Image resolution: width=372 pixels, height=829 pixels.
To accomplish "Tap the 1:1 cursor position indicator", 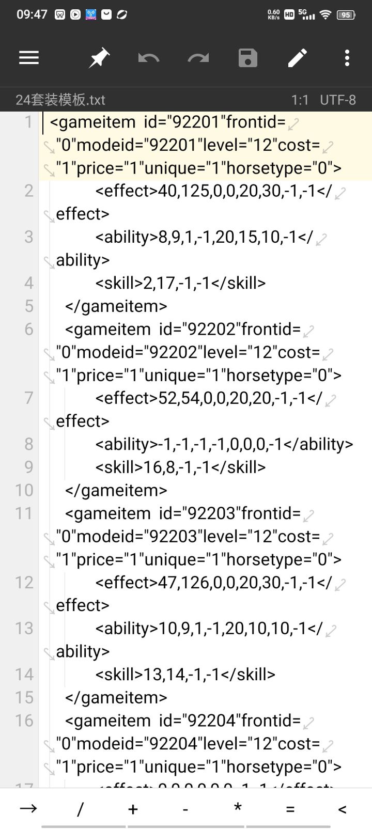I will tap(300, 100).
